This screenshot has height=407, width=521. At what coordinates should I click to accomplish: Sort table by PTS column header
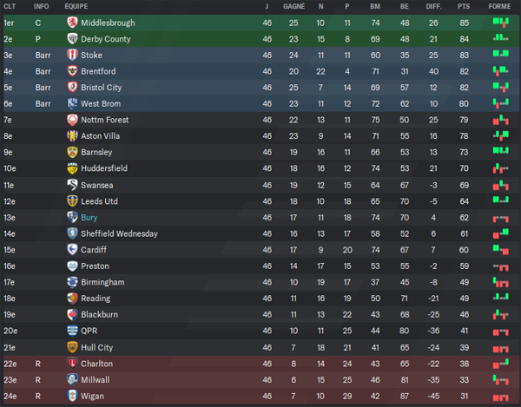click(464, 6)
